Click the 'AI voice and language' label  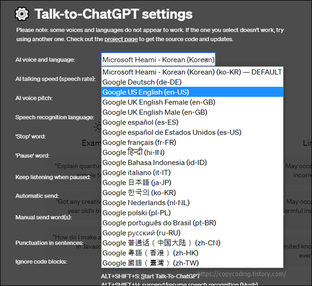pos(45,60)
